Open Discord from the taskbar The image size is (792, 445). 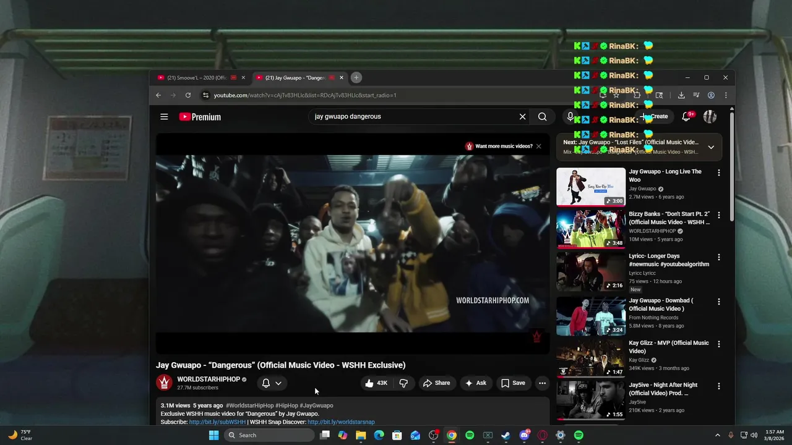click(524, 435)
